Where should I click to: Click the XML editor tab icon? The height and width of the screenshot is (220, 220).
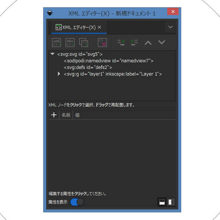pyautogui.click(x=59, y=27)
